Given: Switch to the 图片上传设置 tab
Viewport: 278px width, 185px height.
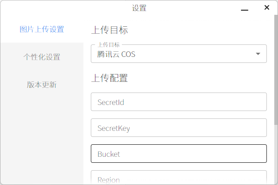Looking at the screenshot, I should 42,30.
